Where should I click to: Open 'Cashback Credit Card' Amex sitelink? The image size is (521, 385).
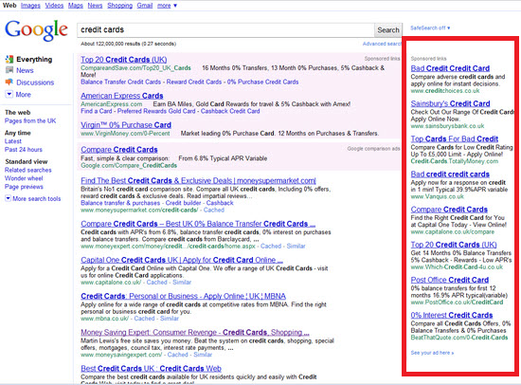pyautogui.click(x=230, y=111)
